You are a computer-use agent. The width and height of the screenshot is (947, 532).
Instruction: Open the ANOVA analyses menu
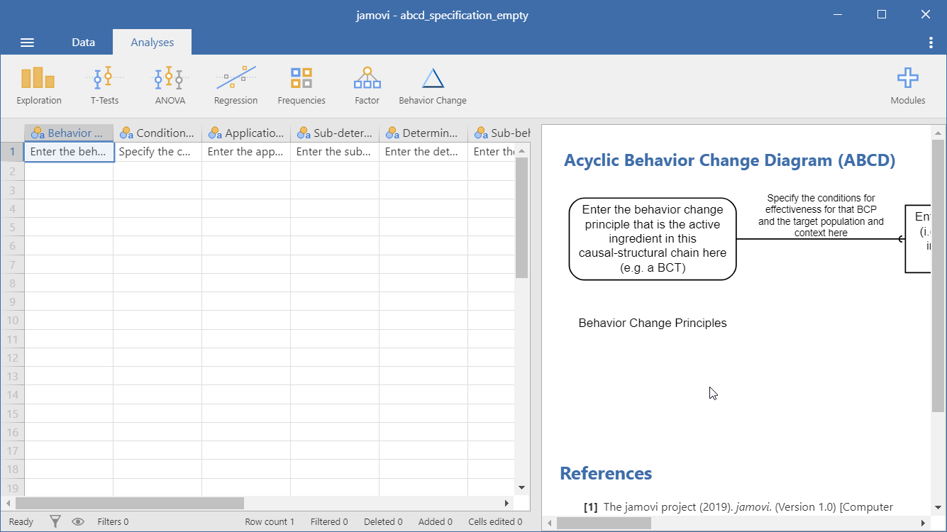pos(170,86)
